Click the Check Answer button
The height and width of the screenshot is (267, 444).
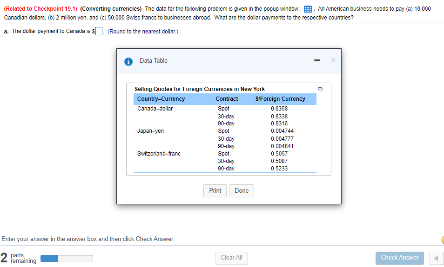399,258
